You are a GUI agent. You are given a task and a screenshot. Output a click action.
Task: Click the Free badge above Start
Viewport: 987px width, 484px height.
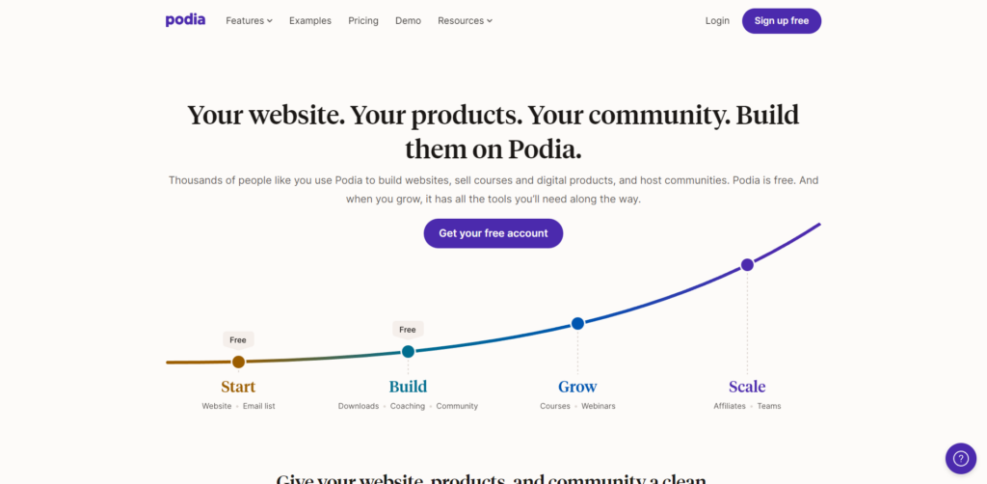[x=238, y=340]
